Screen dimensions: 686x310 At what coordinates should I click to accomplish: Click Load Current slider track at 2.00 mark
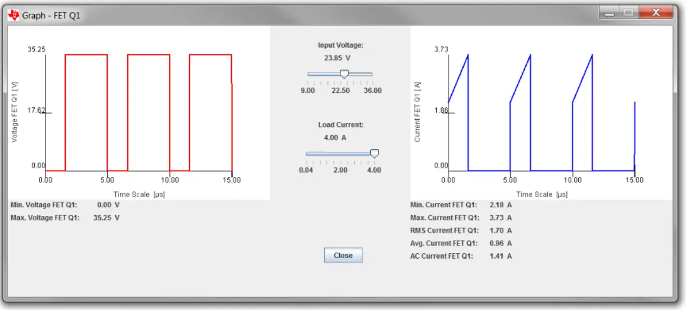[x=340, y=154]
